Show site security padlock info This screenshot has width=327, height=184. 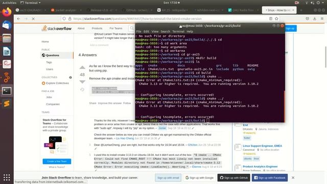(69, 18)
